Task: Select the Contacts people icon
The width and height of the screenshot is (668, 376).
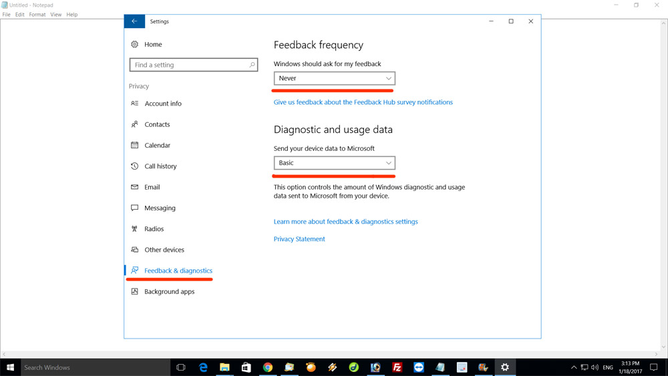Action: (x=135, y=124)
